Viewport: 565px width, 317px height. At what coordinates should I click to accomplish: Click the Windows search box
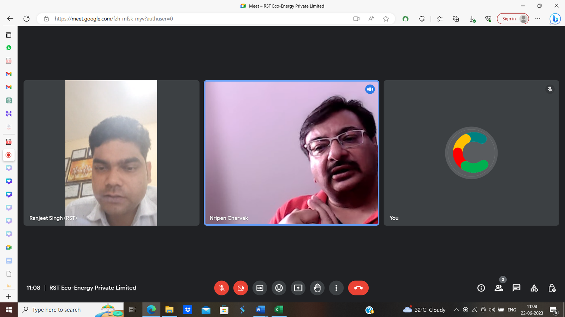[71, 310]
